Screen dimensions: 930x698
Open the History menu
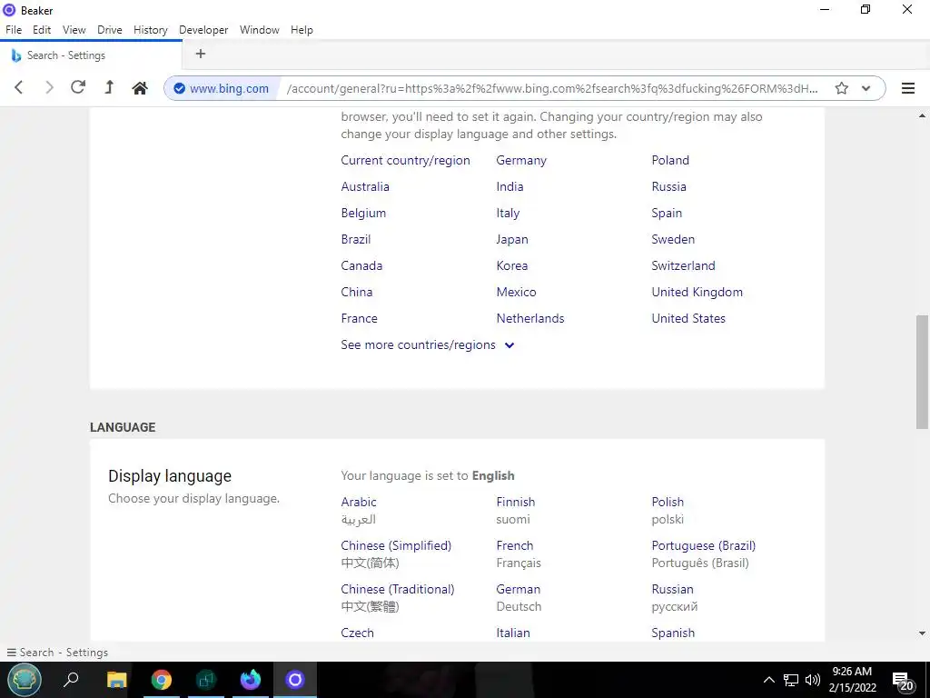tap(150, 30)
